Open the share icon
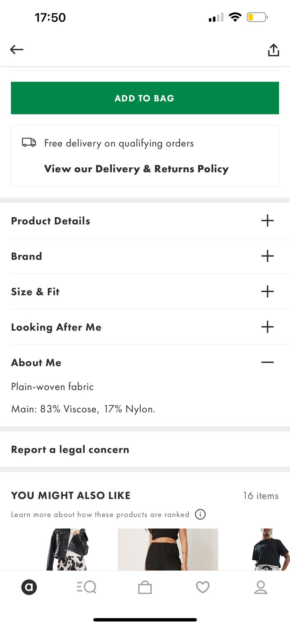290x627 pixels. coord(273,50)
